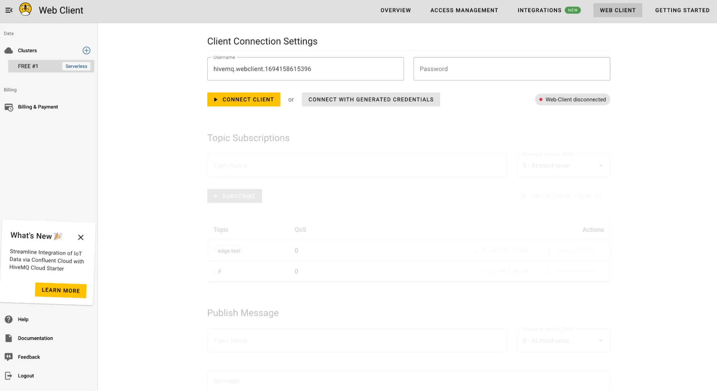This screenshot has width=717, height=391.
Task: Select the QoS dropdown for edge-test topic
Action: [296, 250]
